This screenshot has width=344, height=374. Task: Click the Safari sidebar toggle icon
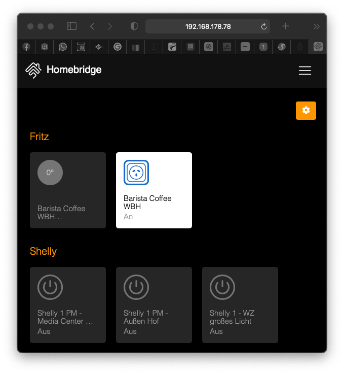72,26
